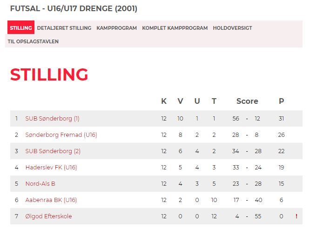Open Aabenraa BK (U16) team link
This screenshot has height=236, width=310.
coord(51,200)
